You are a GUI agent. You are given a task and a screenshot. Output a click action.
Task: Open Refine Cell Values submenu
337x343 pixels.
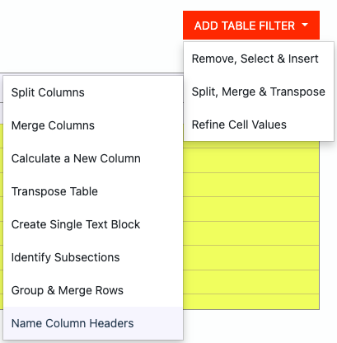pos(259,125)
